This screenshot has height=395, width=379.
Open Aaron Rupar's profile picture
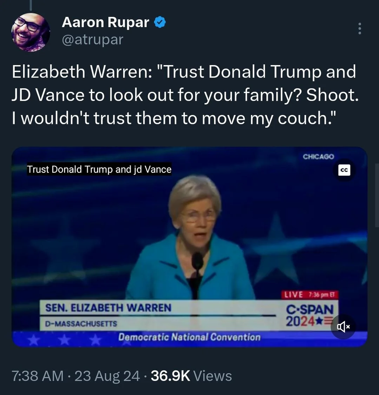pyautogui.click(x=31, y=32)
